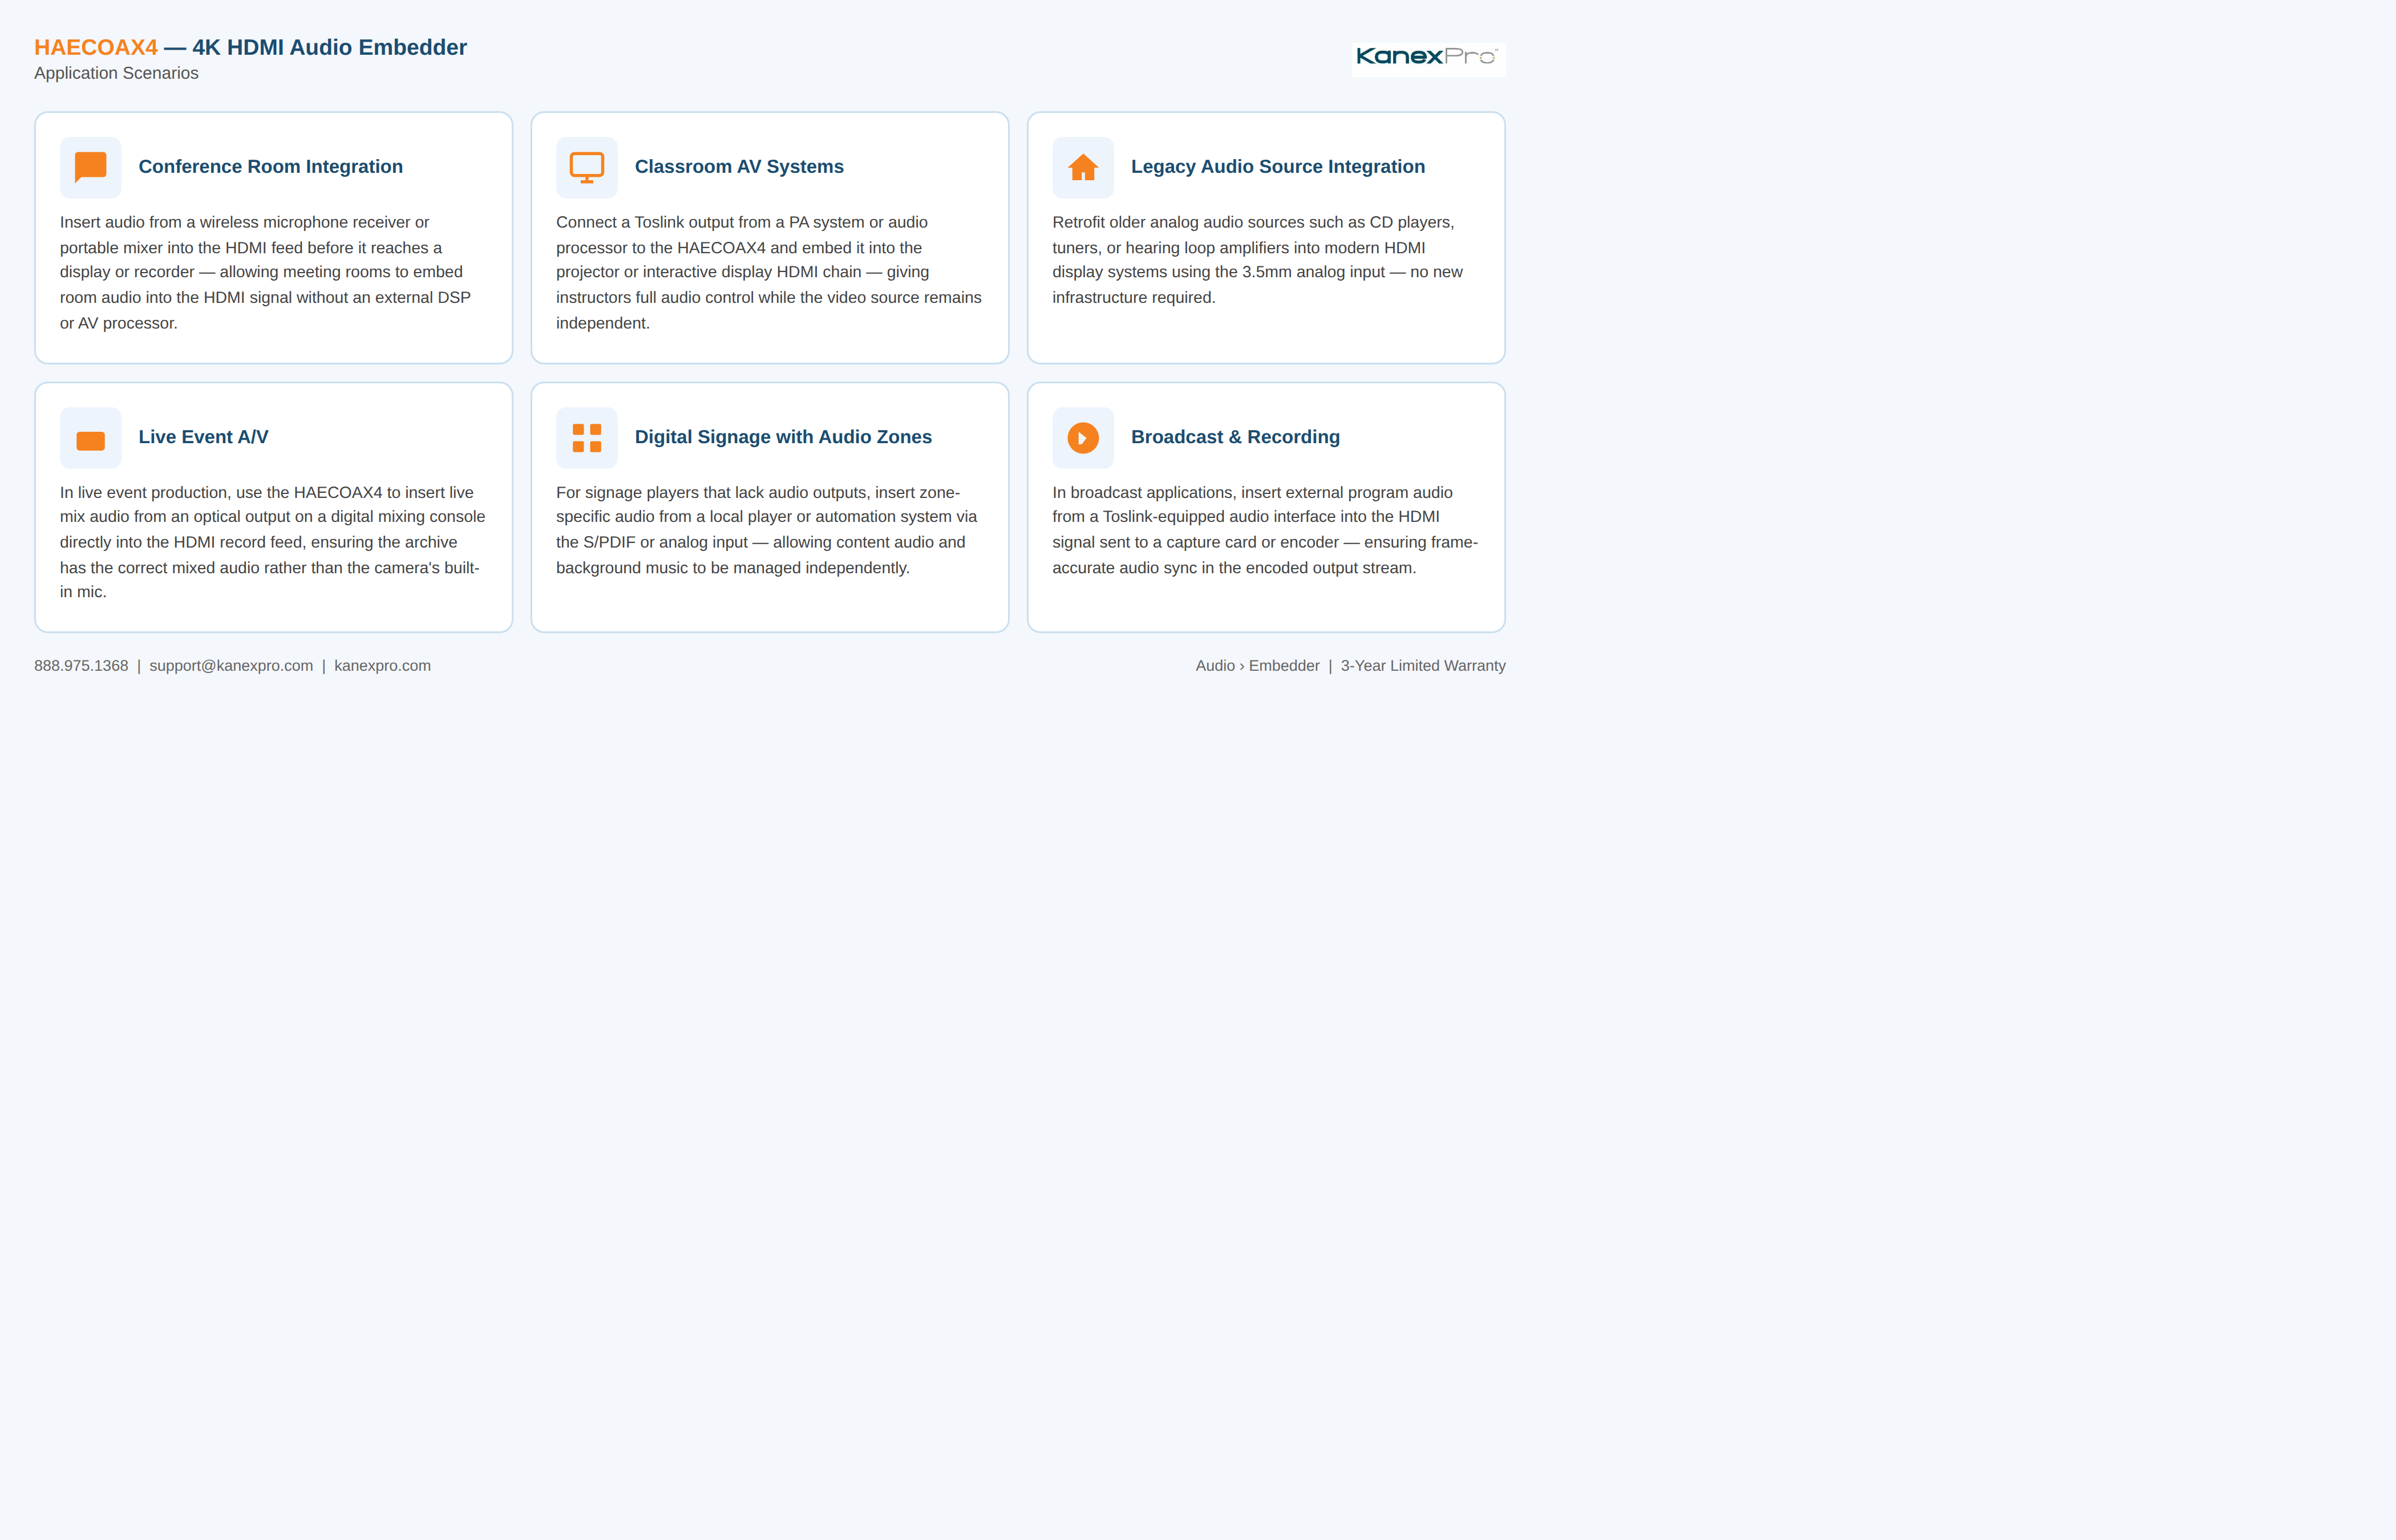Select the Classroom AV Systems title
The image size is (2396, 1540).
click(739, 167)
